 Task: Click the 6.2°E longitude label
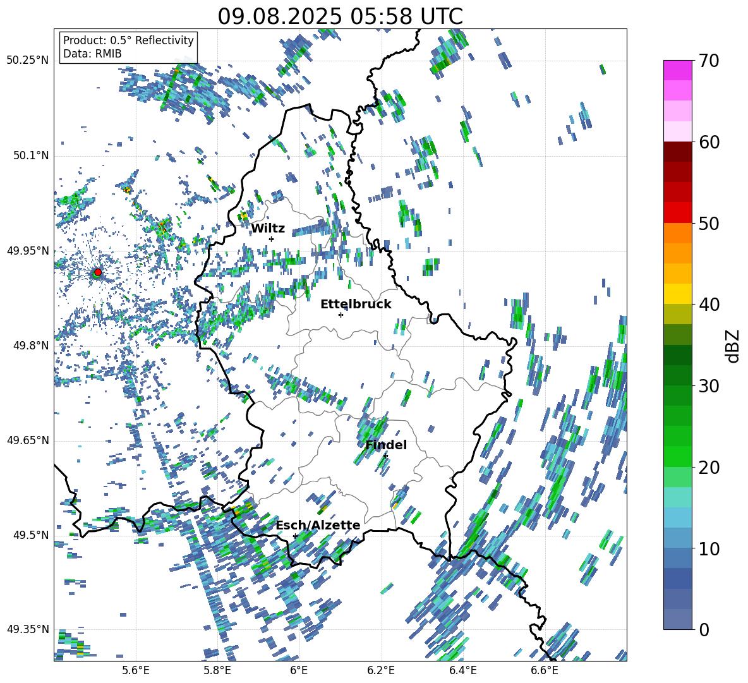[381, 670]
